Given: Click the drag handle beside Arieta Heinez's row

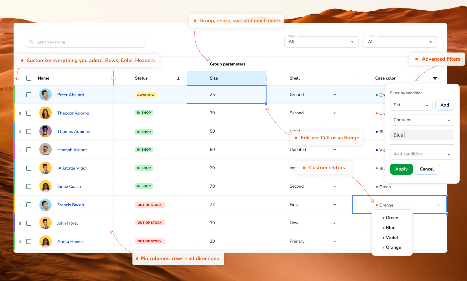Looking at the screenshot, I should (20, 242).
